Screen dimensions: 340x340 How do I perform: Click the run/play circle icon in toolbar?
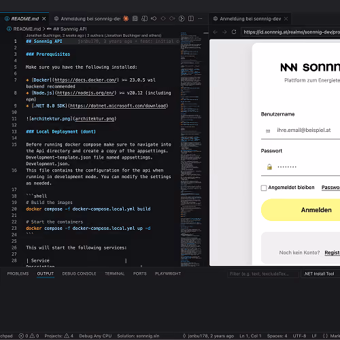click(x=182, y=18)
